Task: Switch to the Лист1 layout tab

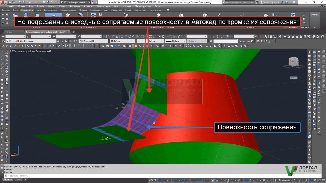Action: (x=18, y=179)
